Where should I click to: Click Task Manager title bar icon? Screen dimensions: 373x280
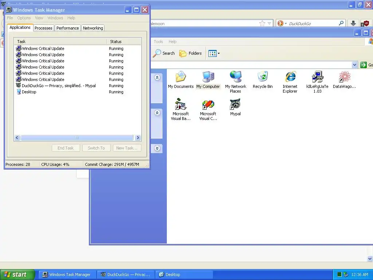9,10
